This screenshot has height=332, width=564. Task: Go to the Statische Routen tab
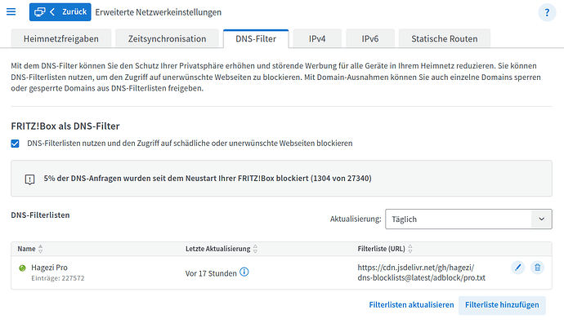(445, 39)
